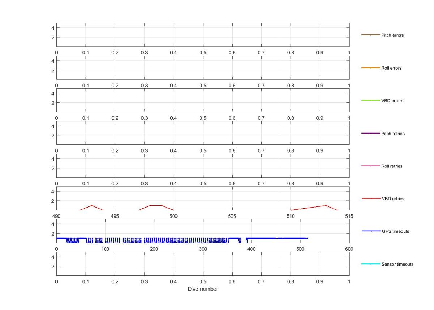434x310 pixels.
Task: Click the 'Sensor timeouts' legend label
Action: tap(397, 264)
